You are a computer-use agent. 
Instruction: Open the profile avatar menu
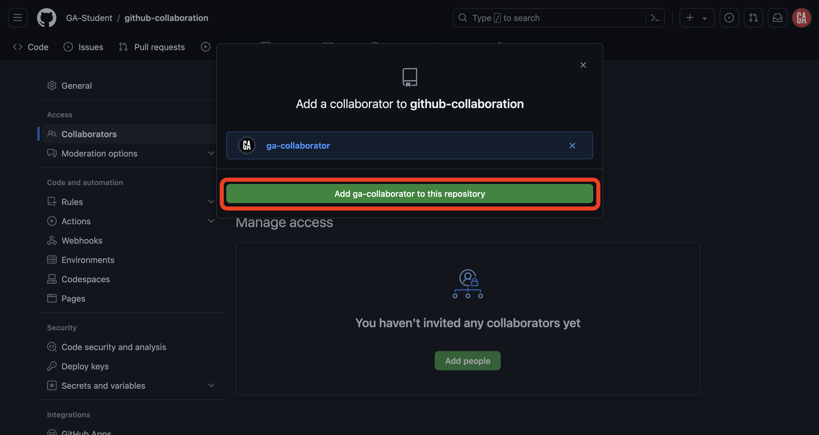[802, 17]
